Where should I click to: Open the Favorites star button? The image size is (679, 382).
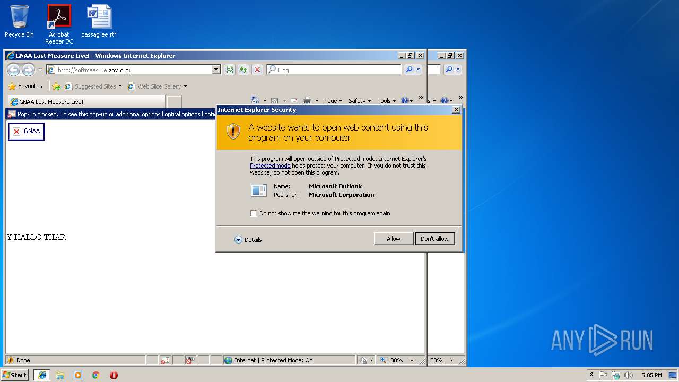[25, 86]
